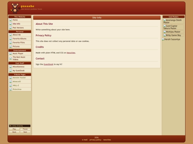Image resolution: width=193 pixels, height=144 pixels.
Task: Click the icon beside Favorite Films
Action: pos(11,43)
